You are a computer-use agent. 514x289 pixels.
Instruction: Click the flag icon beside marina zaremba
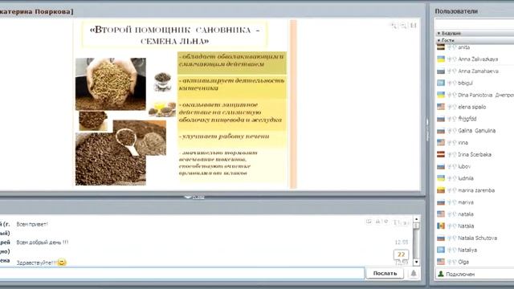(441, 190)
